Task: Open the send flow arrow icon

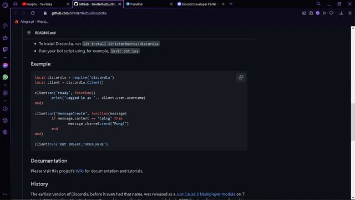Action: point(324,13)
